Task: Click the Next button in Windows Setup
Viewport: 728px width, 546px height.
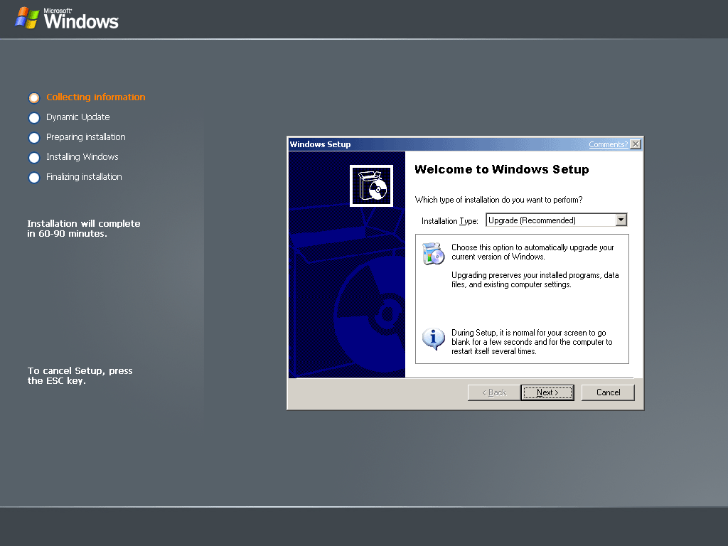Action: click(547, 392)
